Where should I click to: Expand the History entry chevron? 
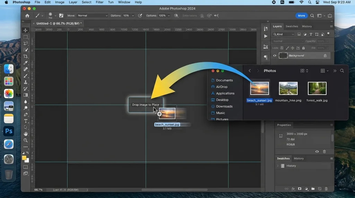tap(278, 166)
